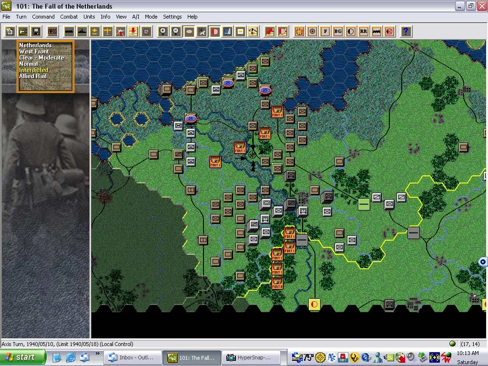Open the View menu

[x=121, y=17]
